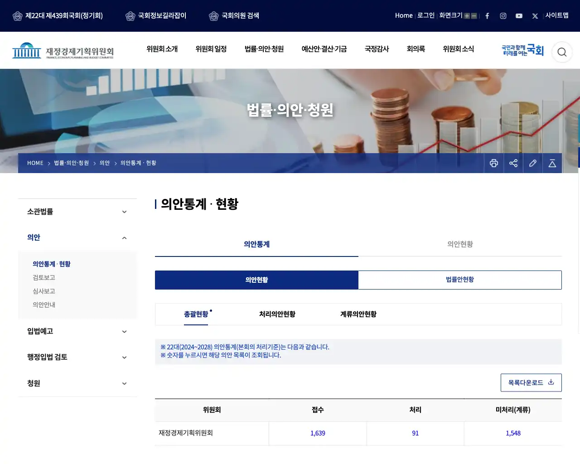This screenshot has width=580, height=464.
Task: Open the 로그인 link
Action: pyautogui.click(x=426, y=15)
